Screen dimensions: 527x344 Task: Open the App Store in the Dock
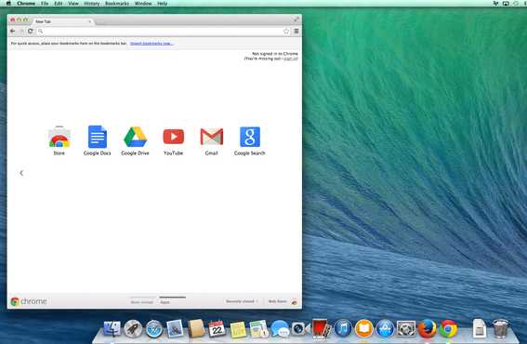point(385,328)
